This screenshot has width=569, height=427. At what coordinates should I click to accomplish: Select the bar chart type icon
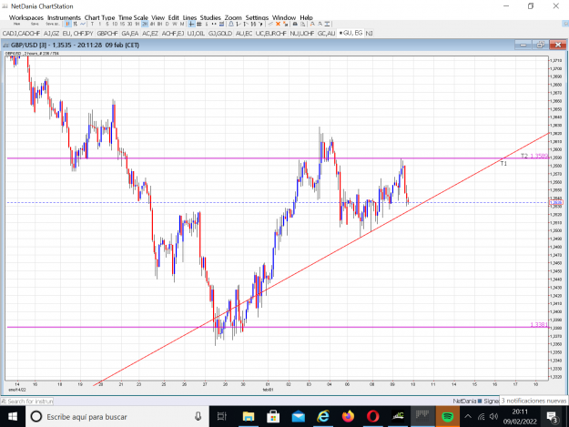[76, 24]
